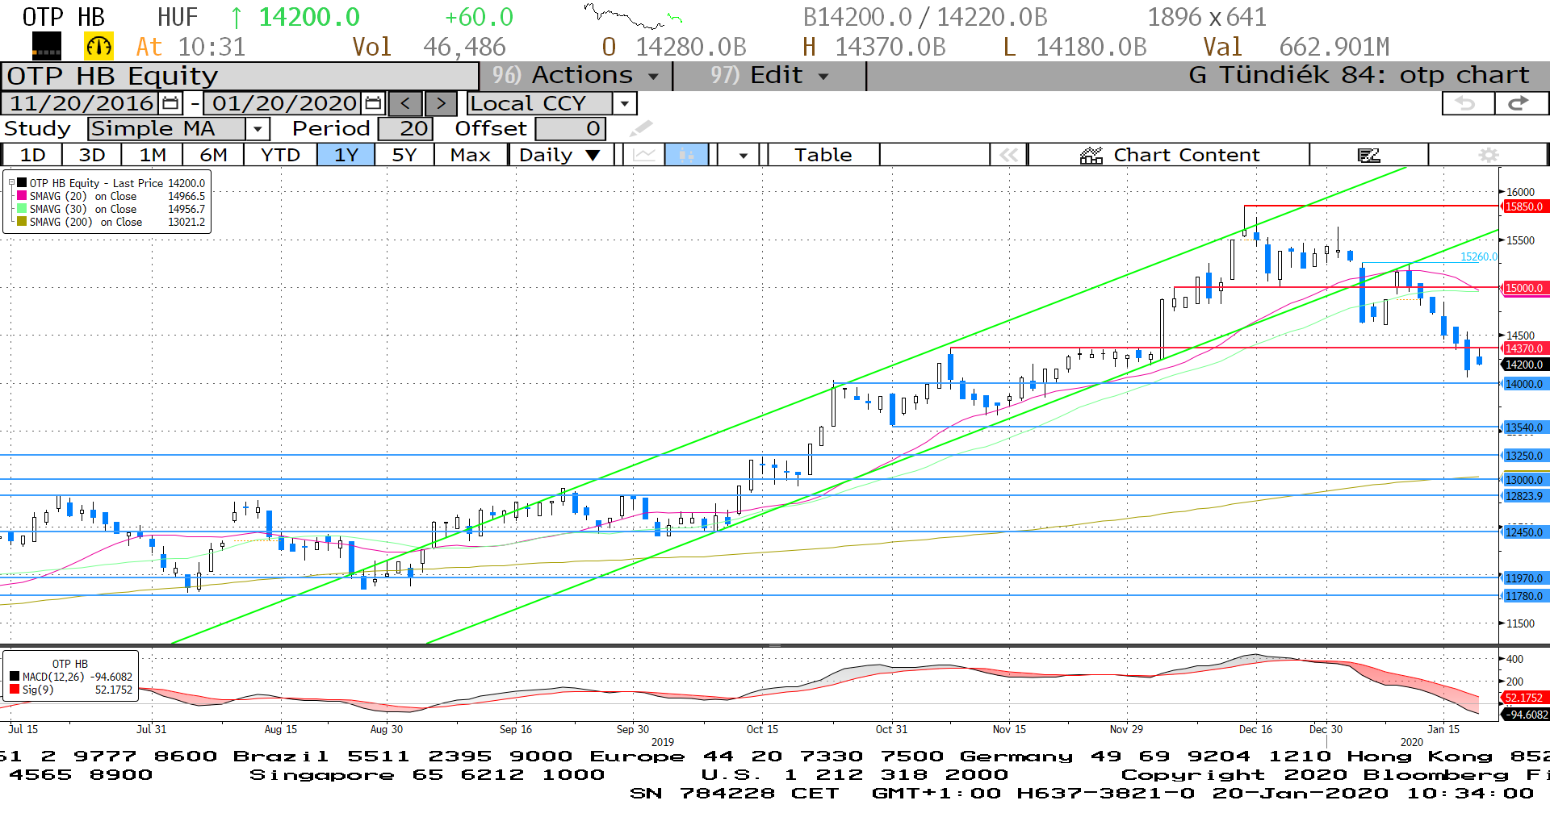1550x838 pixels.
Task: Open the Daily periodicity dropdown
Action: pyautogui.click(x=560, y=155)
